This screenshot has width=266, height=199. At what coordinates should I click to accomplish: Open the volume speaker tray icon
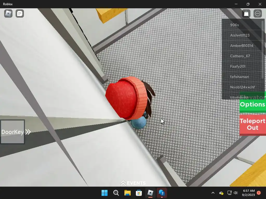tap(236, 193)
